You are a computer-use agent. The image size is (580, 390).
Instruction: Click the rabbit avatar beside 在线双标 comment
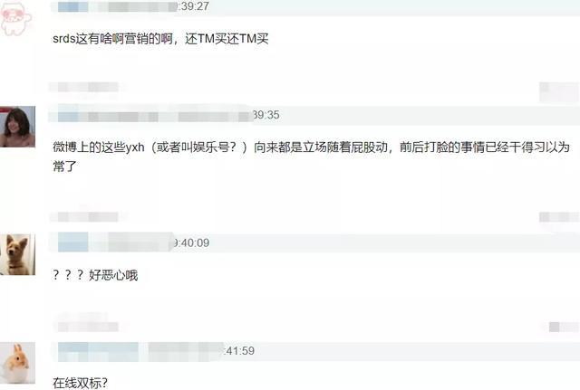click(x=17, y=363)
